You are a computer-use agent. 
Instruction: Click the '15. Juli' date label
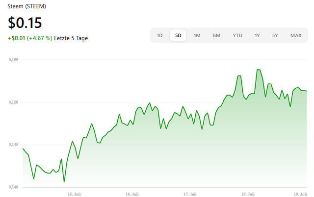[x=74, y=194]
